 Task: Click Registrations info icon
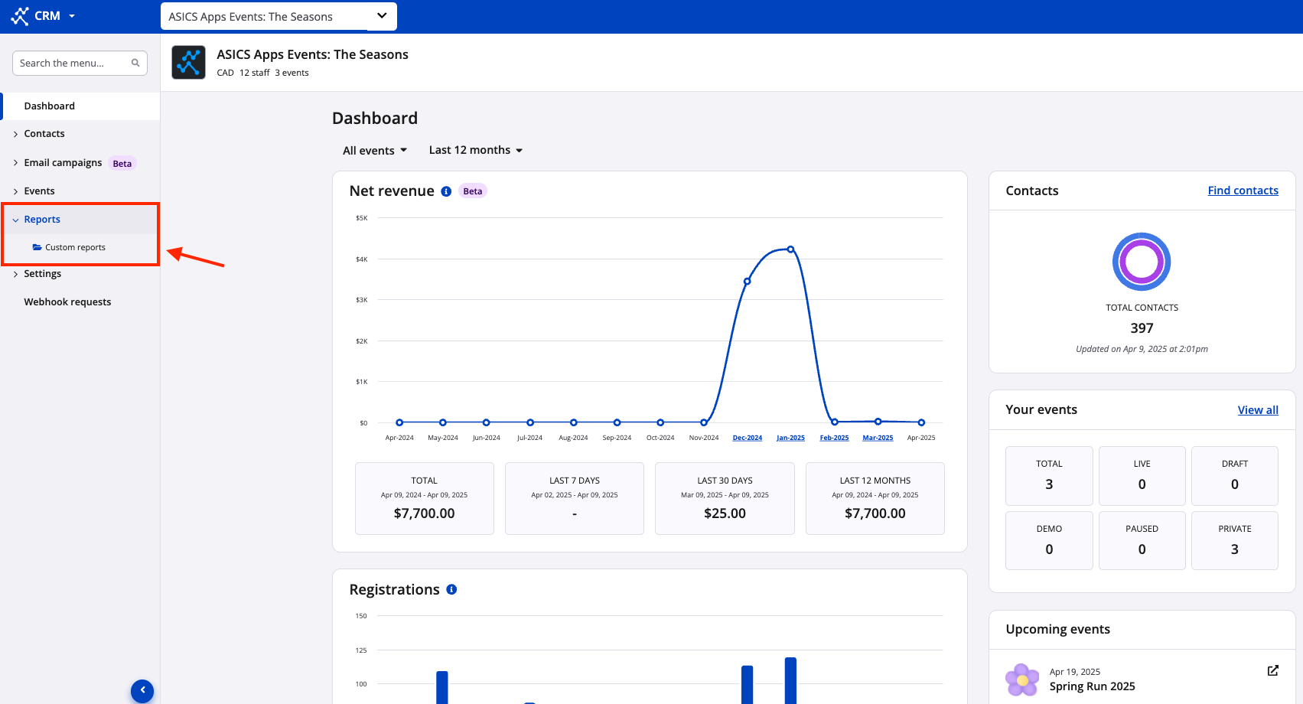[451, 589]
